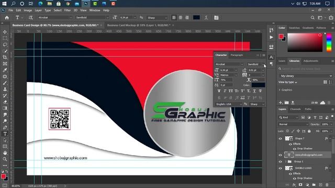Select the Lasso tool
335x188 pixels.
5,45
